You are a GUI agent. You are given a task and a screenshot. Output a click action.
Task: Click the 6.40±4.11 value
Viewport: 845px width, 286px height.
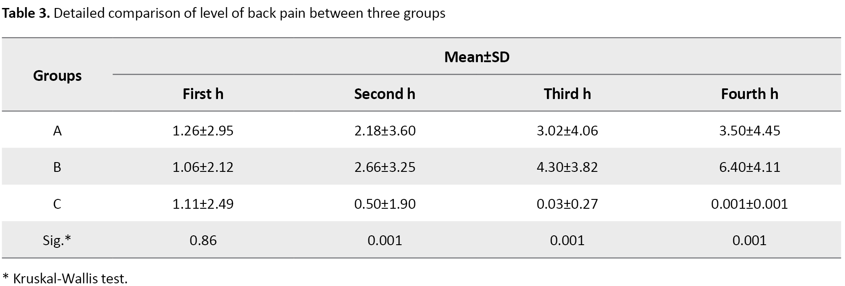click(x=749, y=167)
